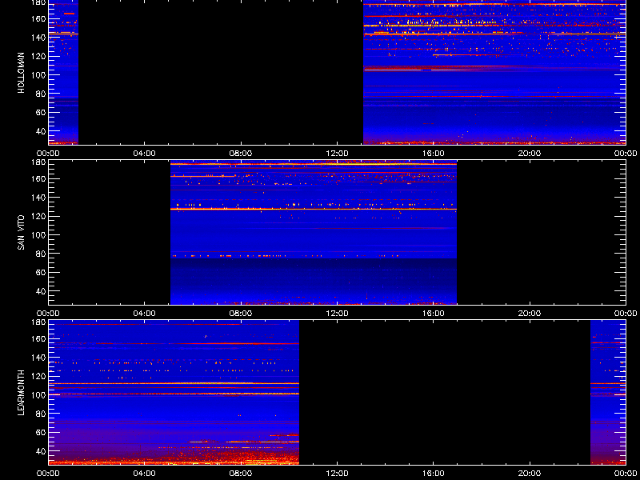Pick the 12:00 label under Learmonth panel
640x480 pixels.
pyautogui.click(x=337, y=474)
